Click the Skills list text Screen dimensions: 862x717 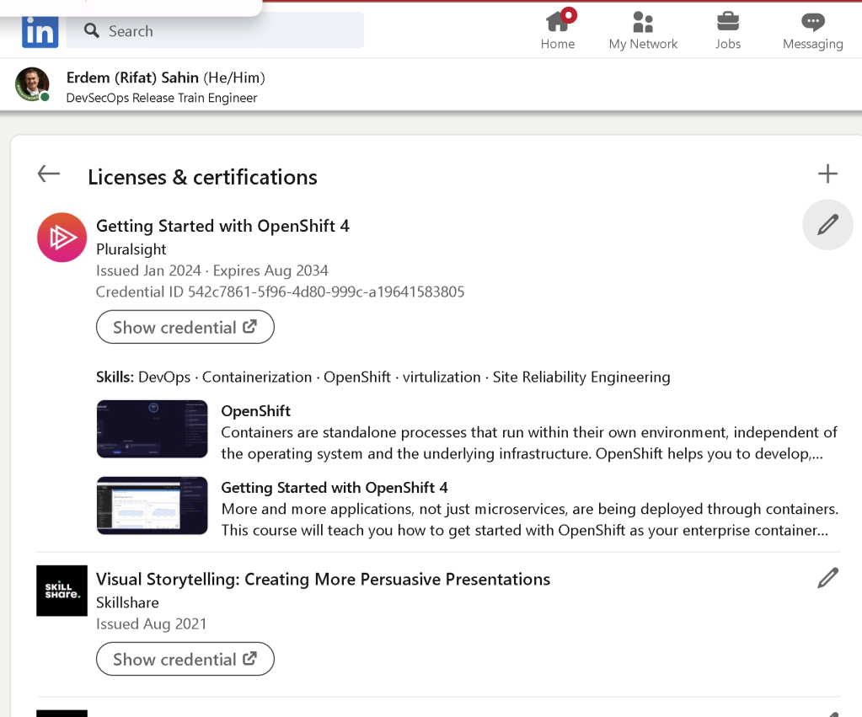(x=383, y=377)
